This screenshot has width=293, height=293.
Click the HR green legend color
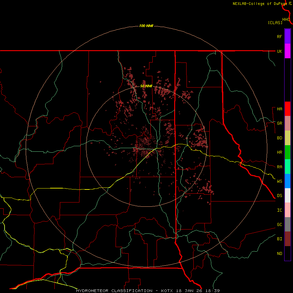point(287,152)
